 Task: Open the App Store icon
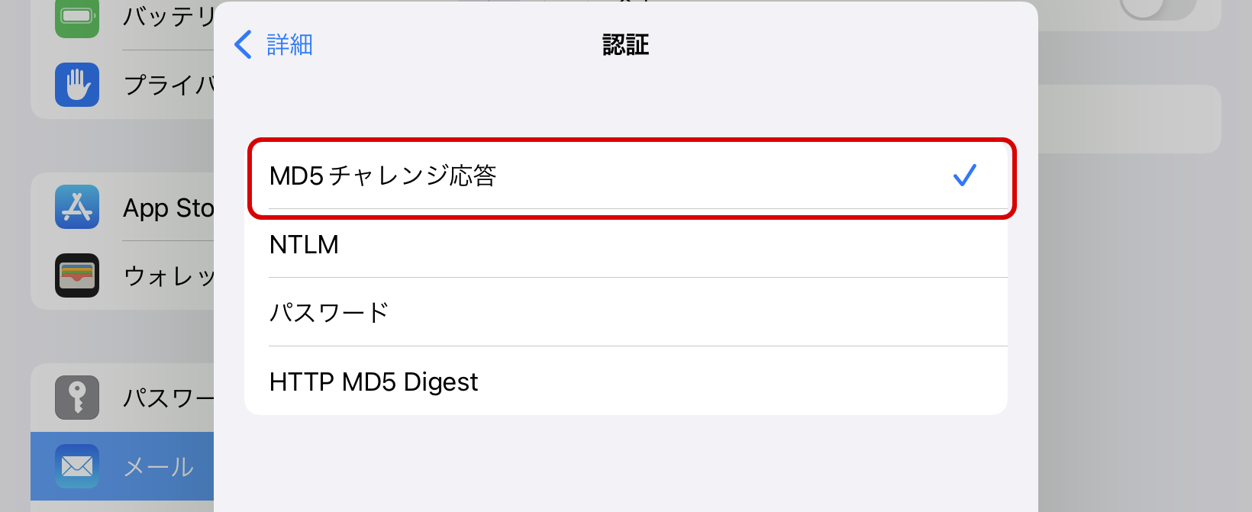click(x=77, y=207)
